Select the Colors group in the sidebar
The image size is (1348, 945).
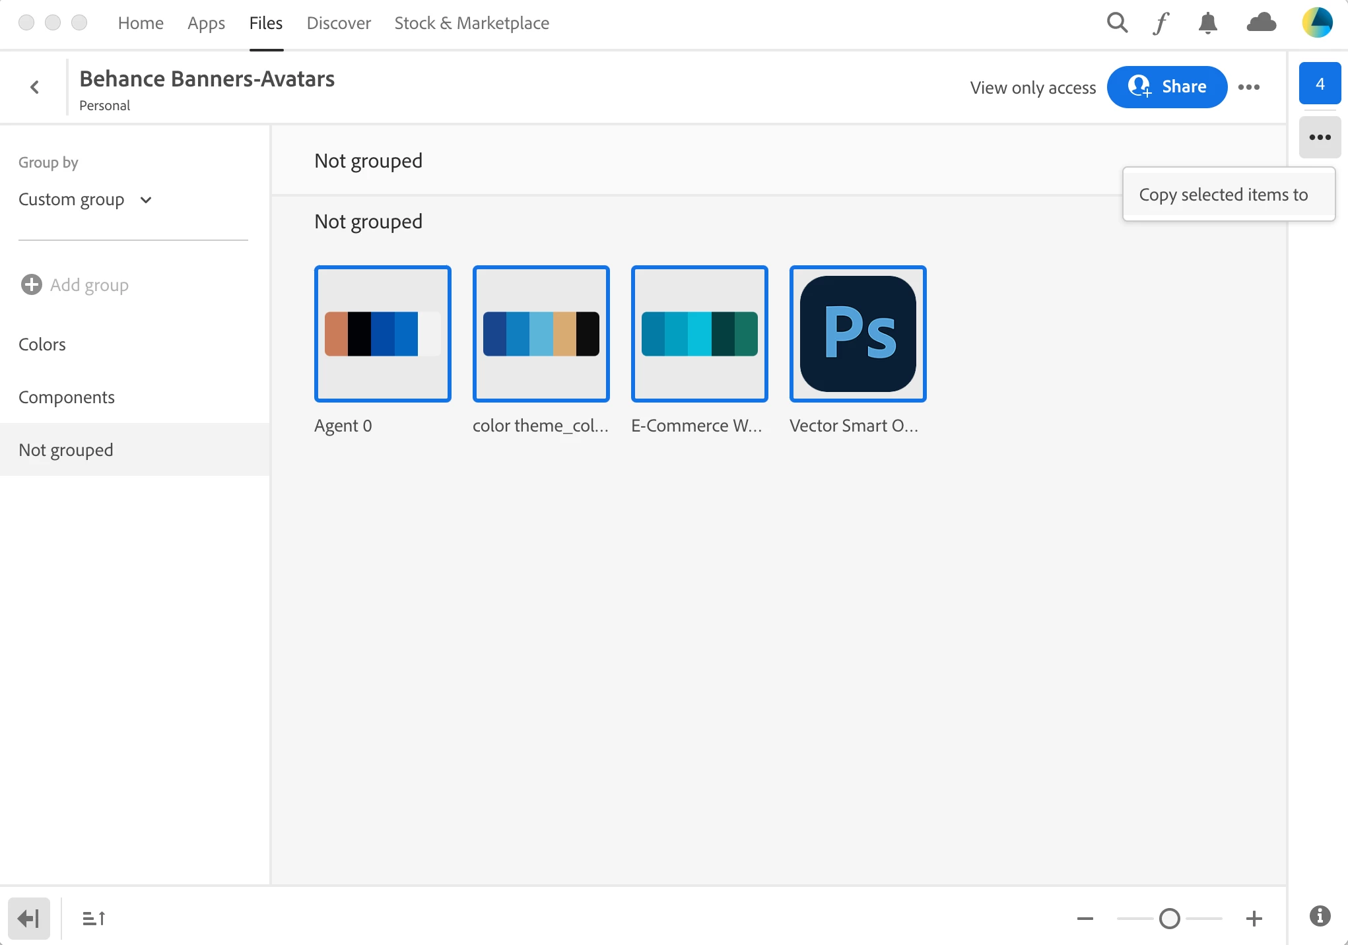pos(42,344)
